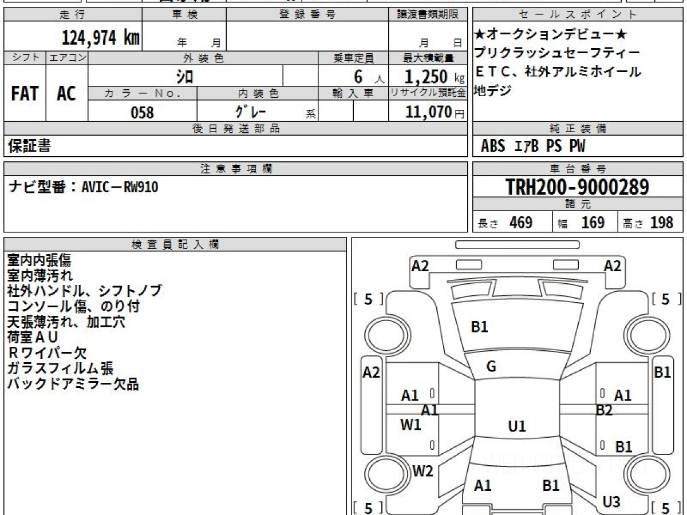Click the 保証書 entry
The width and height of the screenshot is (687, 515).
point(29,146)
